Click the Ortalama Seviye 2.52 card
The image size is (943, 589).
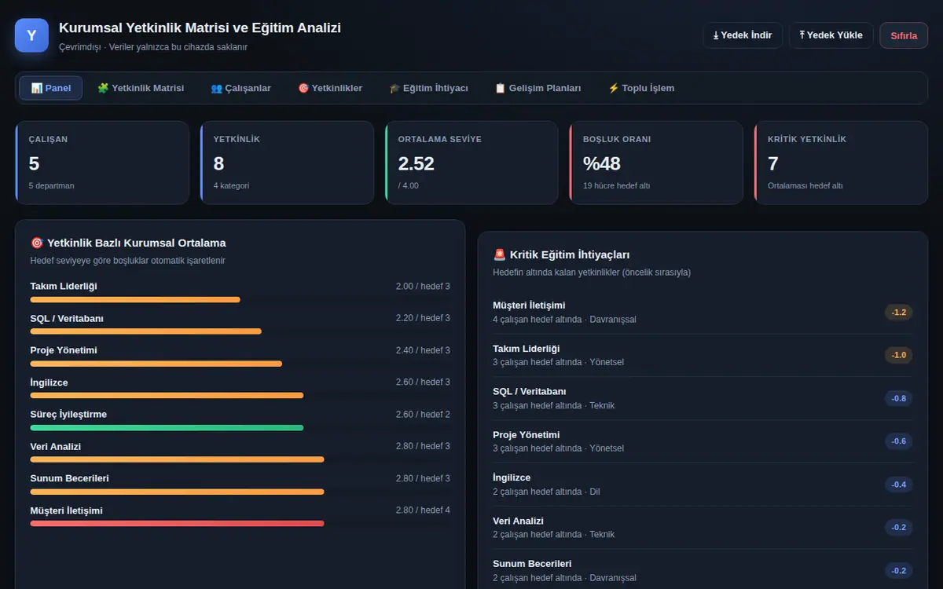[472, 163]
